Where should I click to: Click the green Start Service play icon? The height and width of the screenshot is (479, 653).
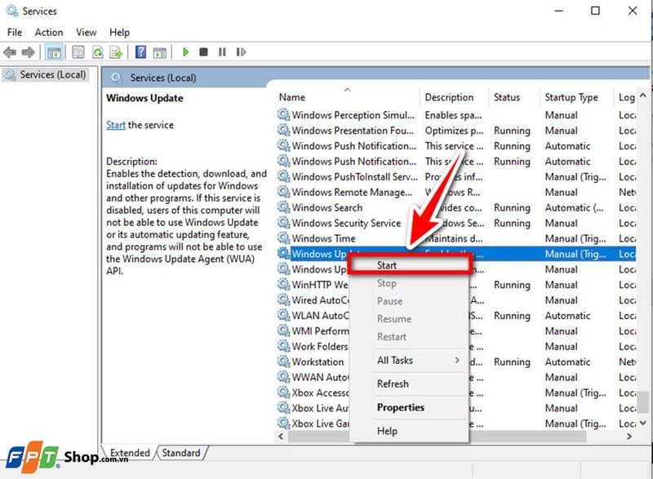point(186,52)
